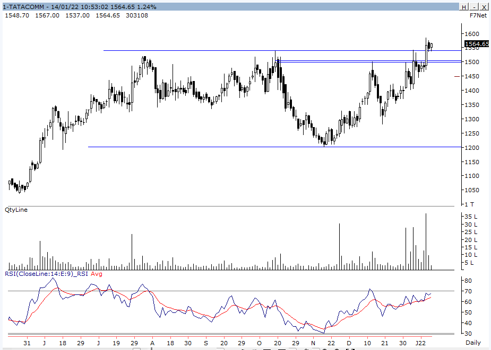Click the 1250 price axis label
491x350 pixels.
(x=472, y=133)
